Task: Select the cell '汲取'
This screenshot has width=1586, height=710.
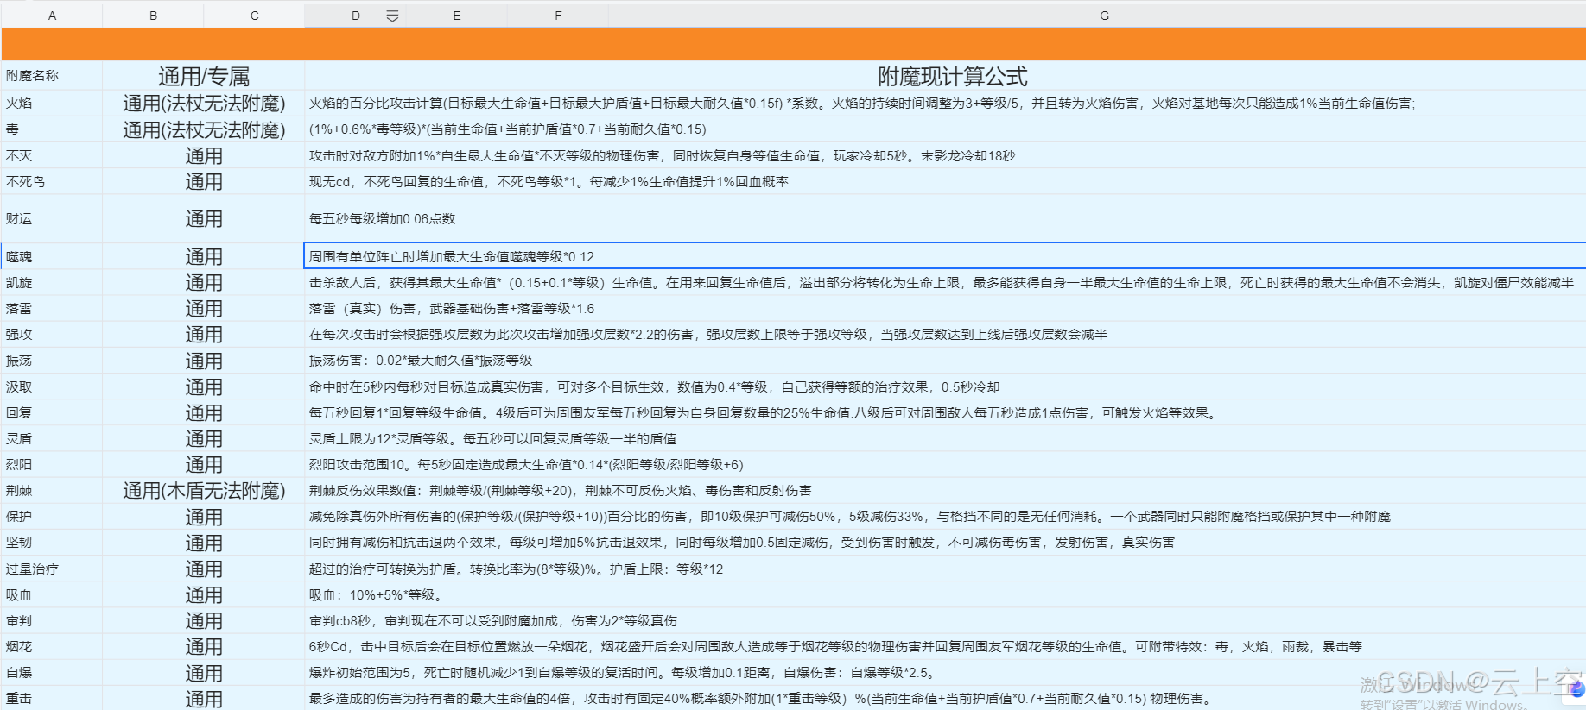Action: pos(52,386)
